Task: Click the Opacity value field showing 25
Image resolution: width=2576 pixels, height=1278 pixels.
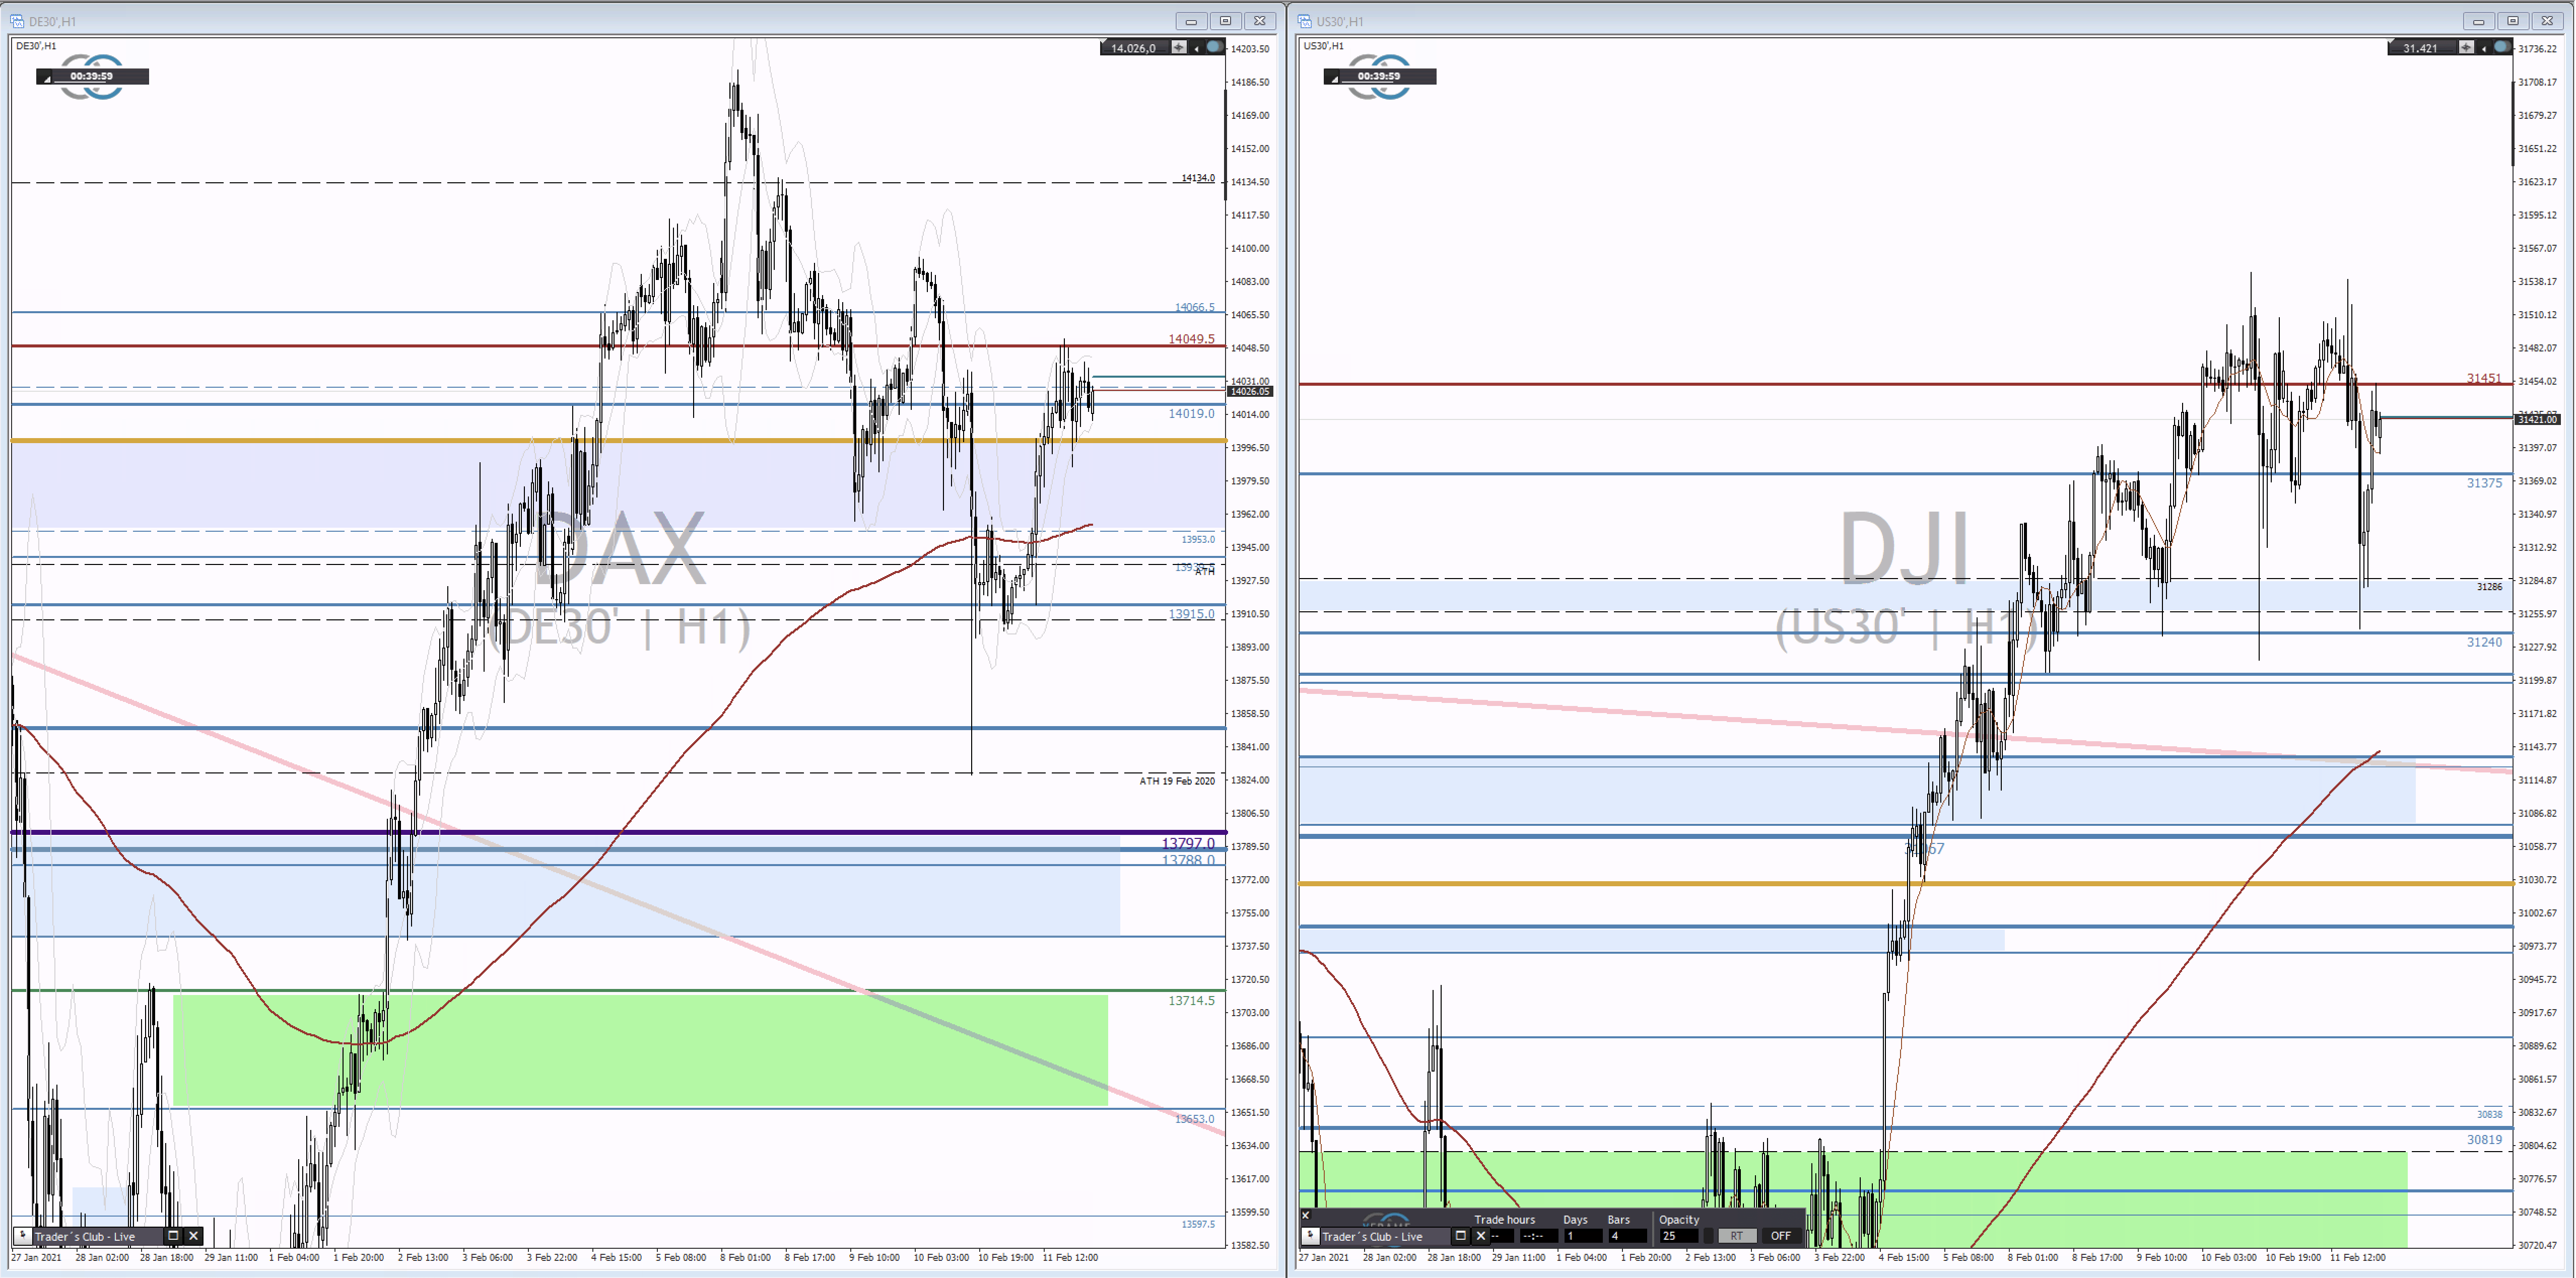Action: [x=1678, y=1236]
